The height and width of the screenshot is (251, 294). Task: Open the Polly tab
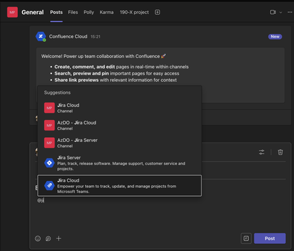pos(88,12)
